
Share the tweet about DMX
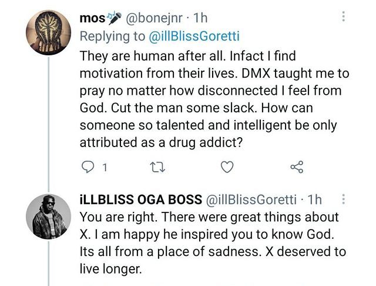coord(297,168)
